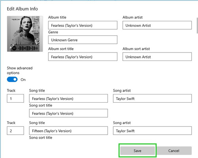
Task: Click the Track number 2 field
Action: [x=15, y=131]
